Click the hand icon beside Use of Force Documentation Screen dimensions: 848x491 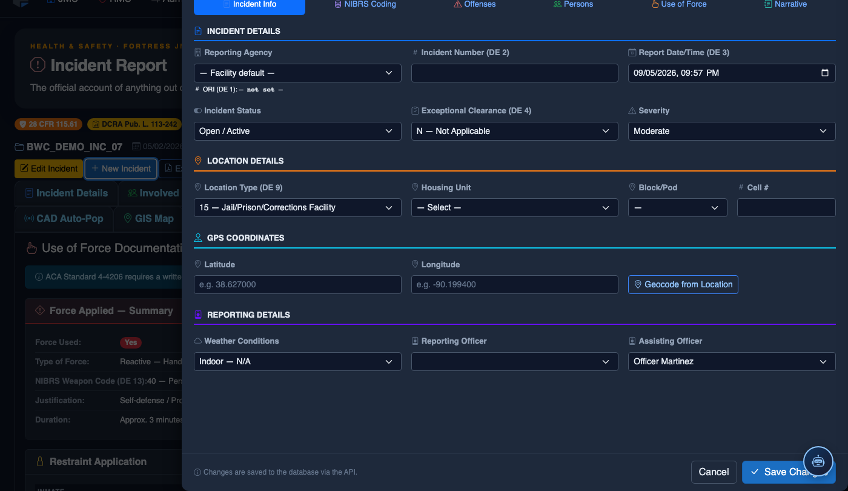(x=31, y=248)
